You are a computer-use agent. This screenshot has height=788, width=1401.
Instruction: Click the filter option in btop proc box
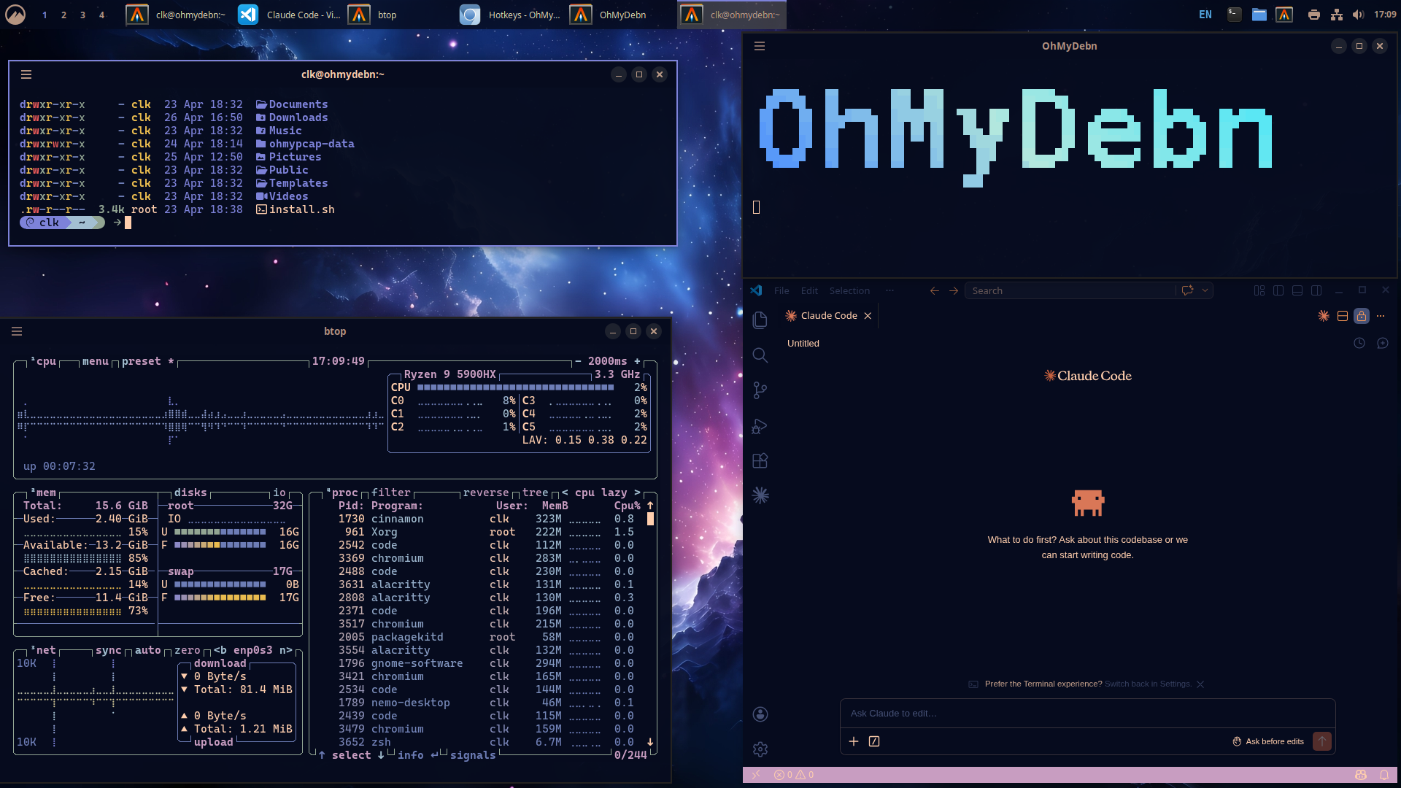pos(391,492)
